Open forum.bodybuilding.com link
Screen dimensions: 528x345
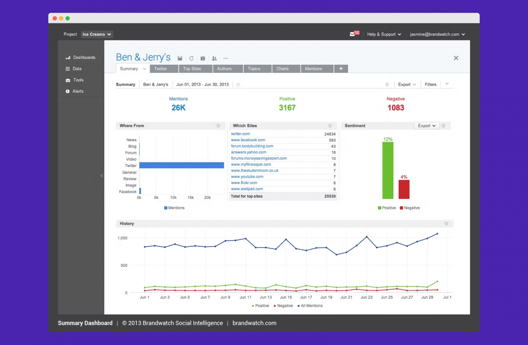click(x=252, y=146)
